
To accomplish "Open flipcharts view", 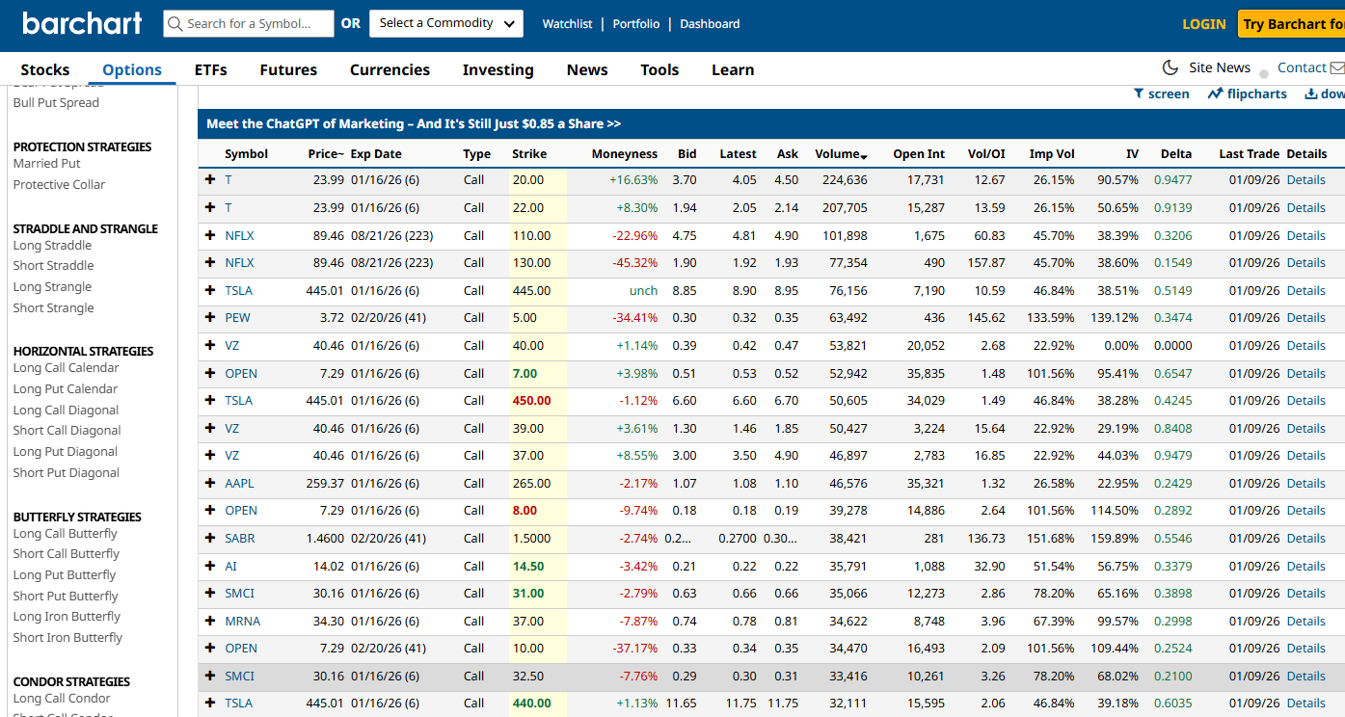I will pos(1247,93).
